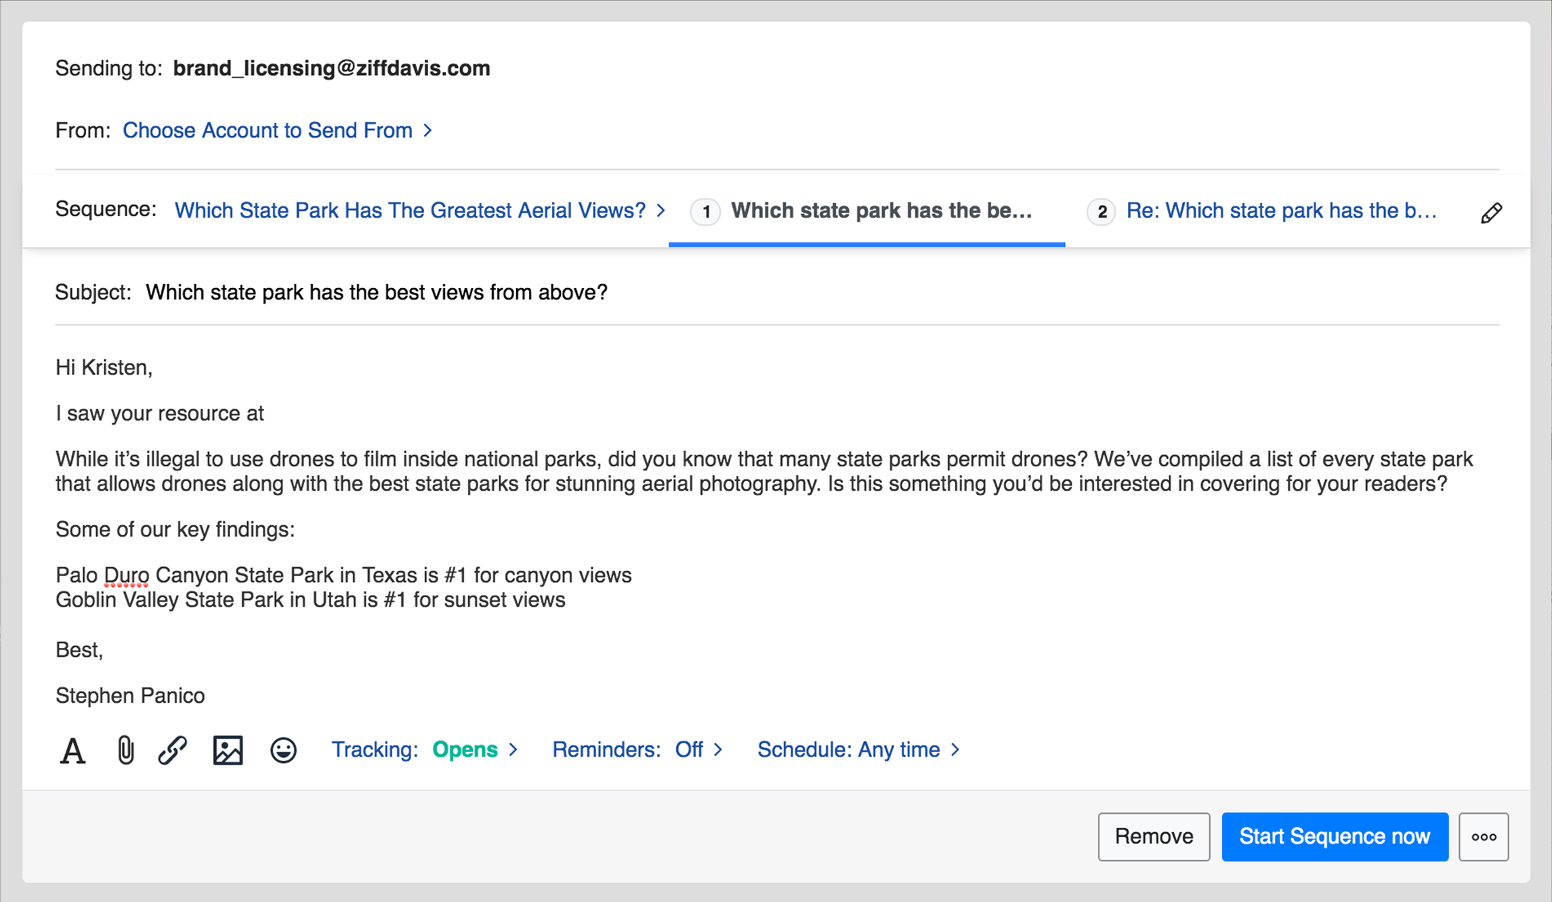
Task: Click in the email body at Hi Kristen
Action: coord(104,367)
